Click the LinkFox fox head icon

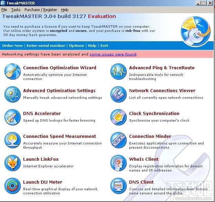tap(12, 163)
